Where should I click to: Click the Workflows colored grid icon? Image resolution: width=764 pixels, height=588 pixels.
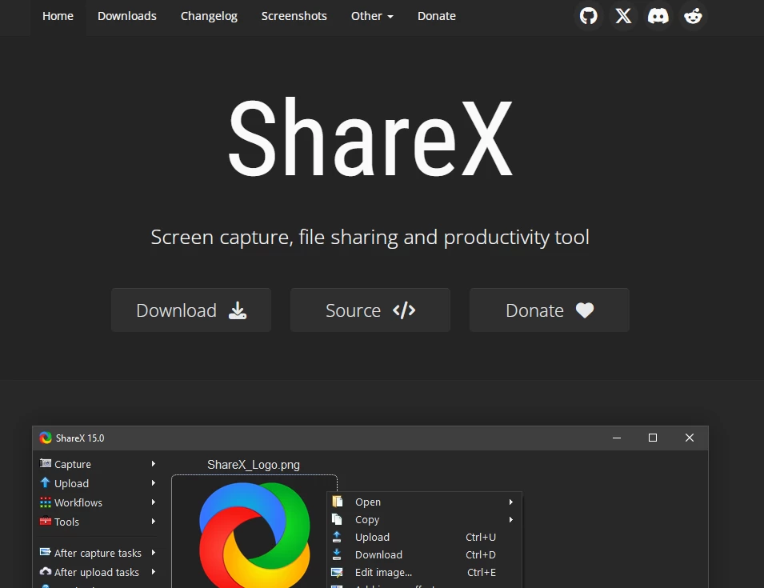click(46, 502)
